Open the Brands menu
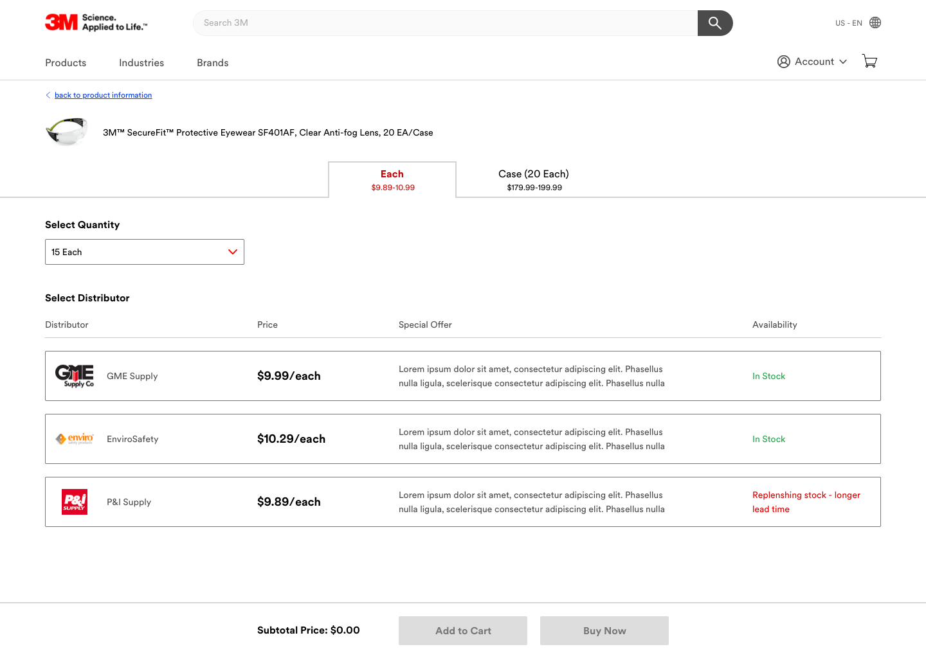Image resolution: width=926 pixels, height=658 pixels. pyautogui.click(x=213, y=63)
